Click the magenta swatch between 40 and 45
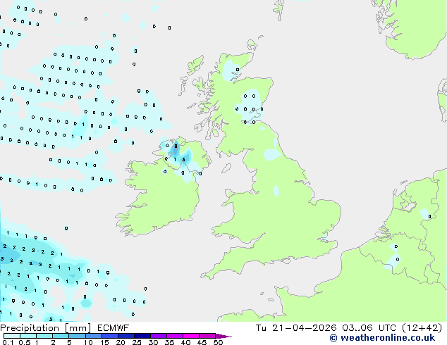 point(191,336)
